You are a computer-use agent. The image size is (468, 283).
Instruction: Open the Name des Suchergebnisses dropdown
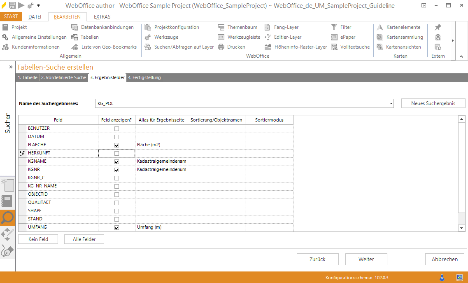point(391,103)
